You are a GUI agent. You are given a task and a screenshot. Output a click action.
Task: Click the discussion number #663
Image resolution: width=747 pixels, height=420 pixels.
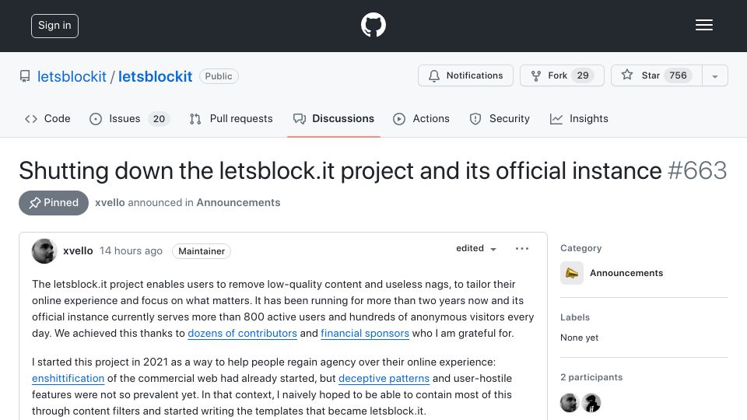pos(697,170)
